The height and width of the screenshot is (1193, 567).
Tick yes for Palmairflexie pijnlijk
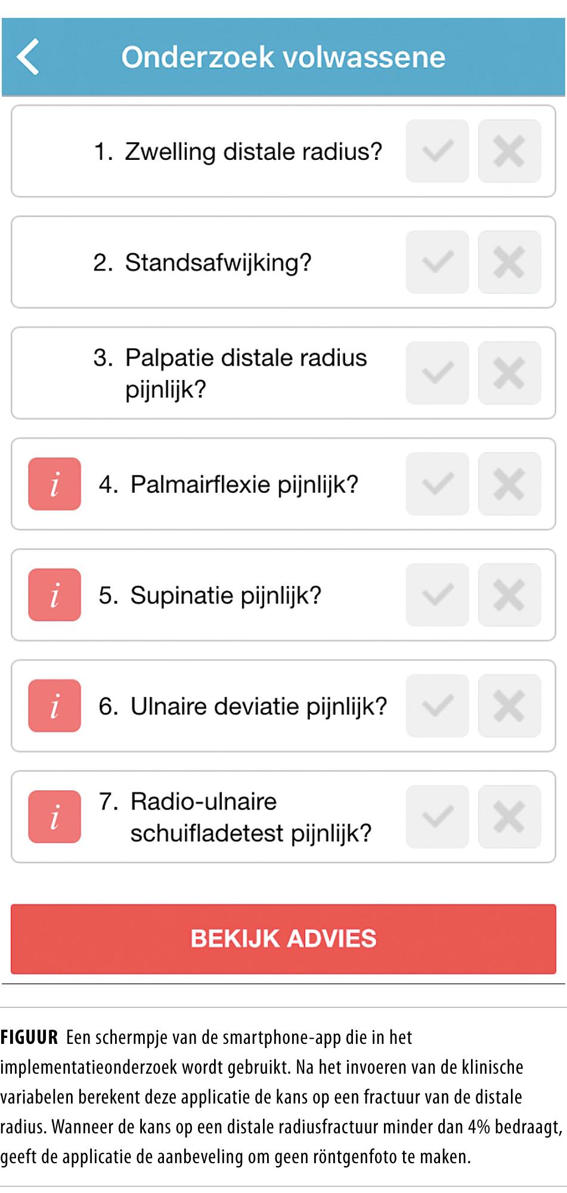(x=437, y=484)
